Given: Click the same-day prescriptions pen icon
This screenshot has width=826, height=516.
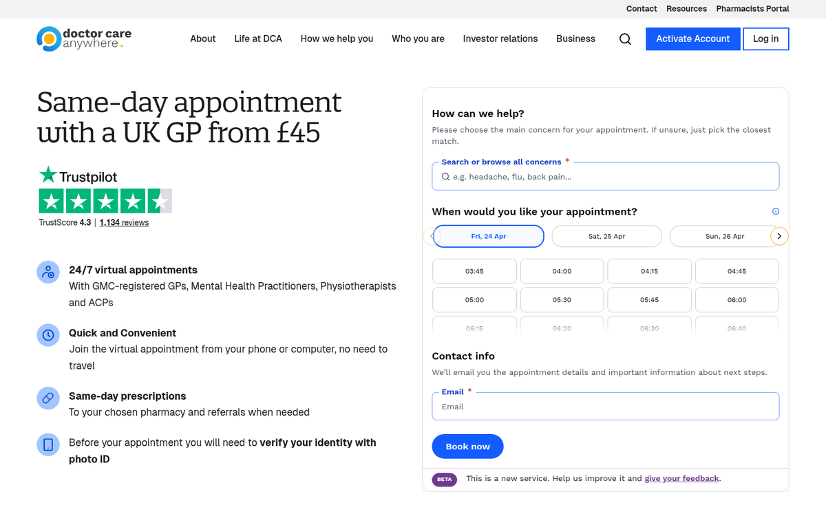Looking at the screenshot, I should 47,398.
